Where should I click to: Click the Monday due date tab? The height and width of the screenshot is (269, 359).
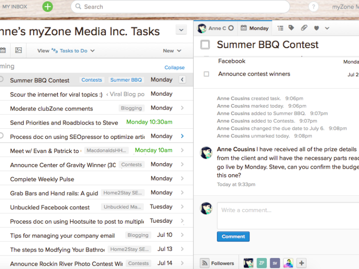pos(254,28)
